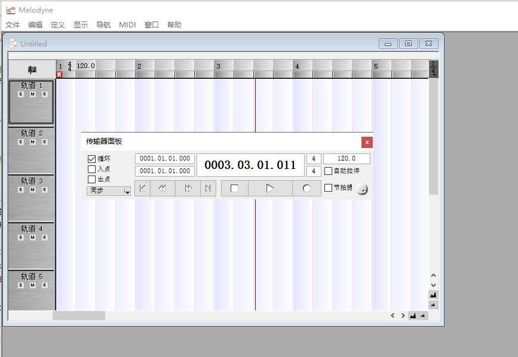Arm record on 轨道 1
518x357 pixels.
(45, 94)
